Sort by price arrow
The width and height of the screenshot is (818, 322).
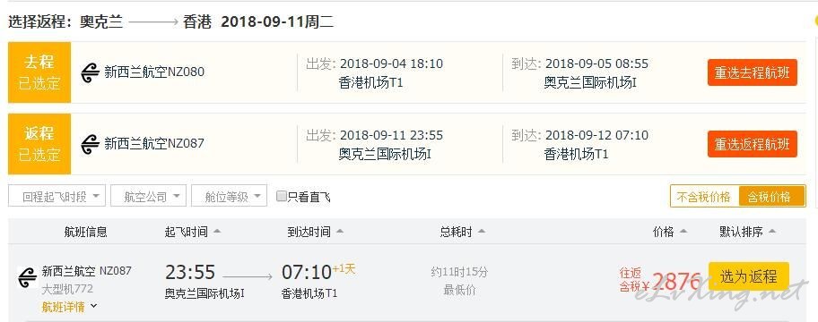coord(683,232)
